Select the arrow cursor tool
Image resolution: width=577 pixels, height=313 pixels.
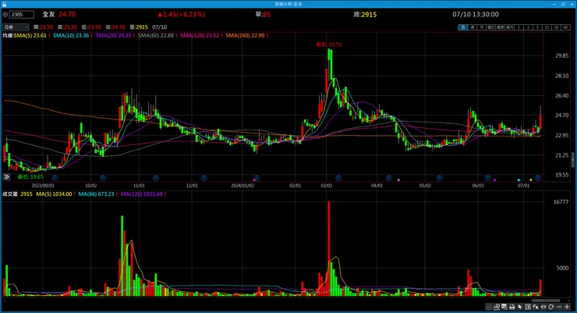pyautogui.click(x=520, y=307)
